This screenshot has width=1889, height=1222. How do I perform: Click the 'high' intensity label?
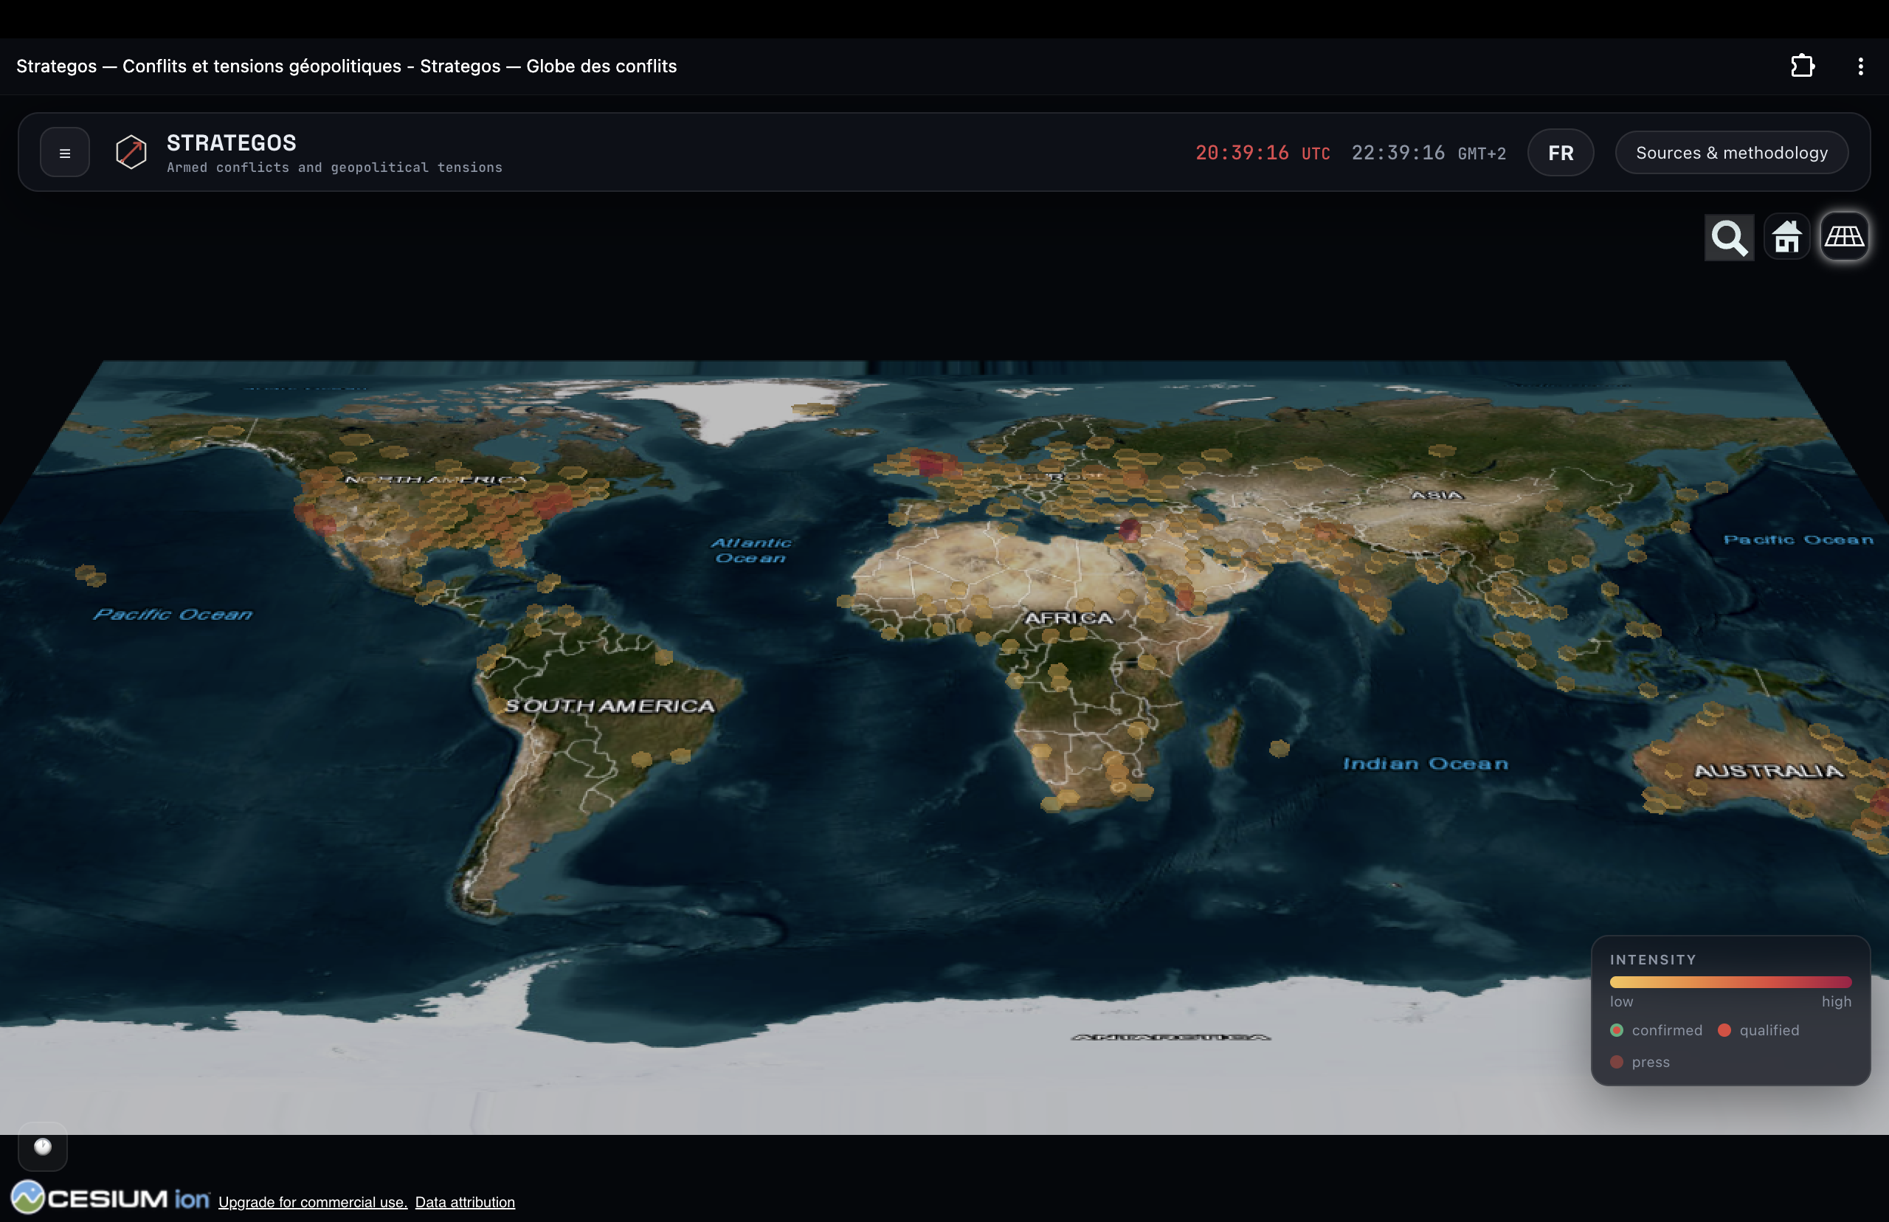coord(1836,1001)
